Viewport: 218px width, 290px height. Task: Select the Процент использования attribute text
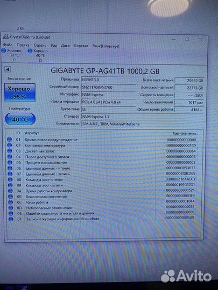(46, 163)
